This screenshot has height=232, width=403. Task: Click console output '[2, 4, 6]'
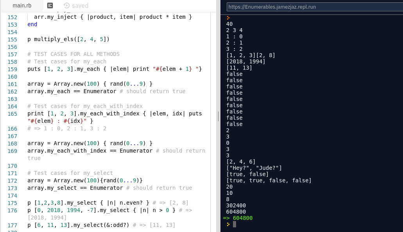point(241,162)
